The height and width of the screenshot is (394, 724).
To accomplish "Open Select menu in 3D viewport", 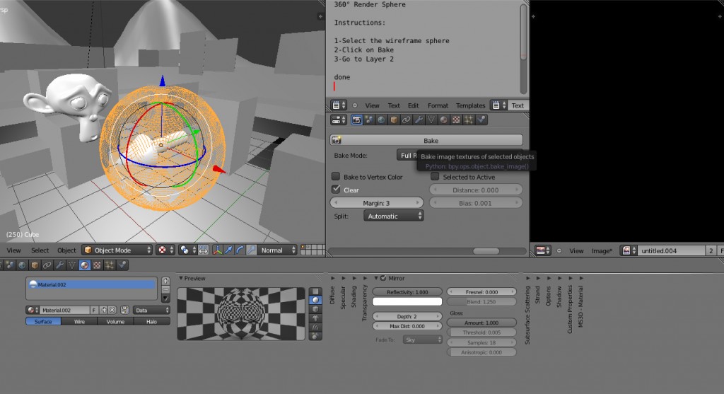I will point(40,250).
